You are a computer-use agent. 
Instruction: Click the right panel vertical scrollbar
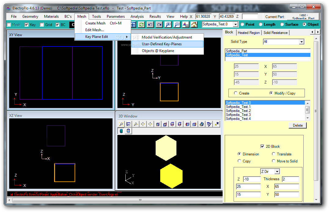point(316,119)
